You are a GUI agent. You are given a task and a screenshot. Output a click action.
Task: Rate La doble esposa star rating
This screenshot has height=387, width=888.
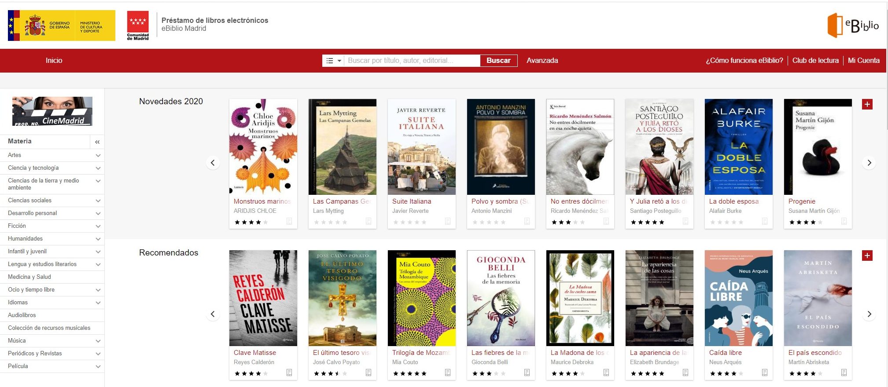pyautogui.click(x=727, y=222)
